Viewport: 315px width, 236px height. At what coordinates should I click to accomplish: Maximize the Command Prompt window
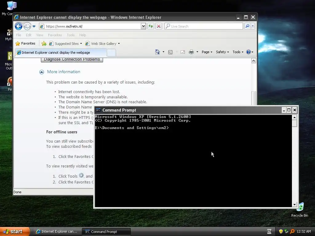click(289, 110)
